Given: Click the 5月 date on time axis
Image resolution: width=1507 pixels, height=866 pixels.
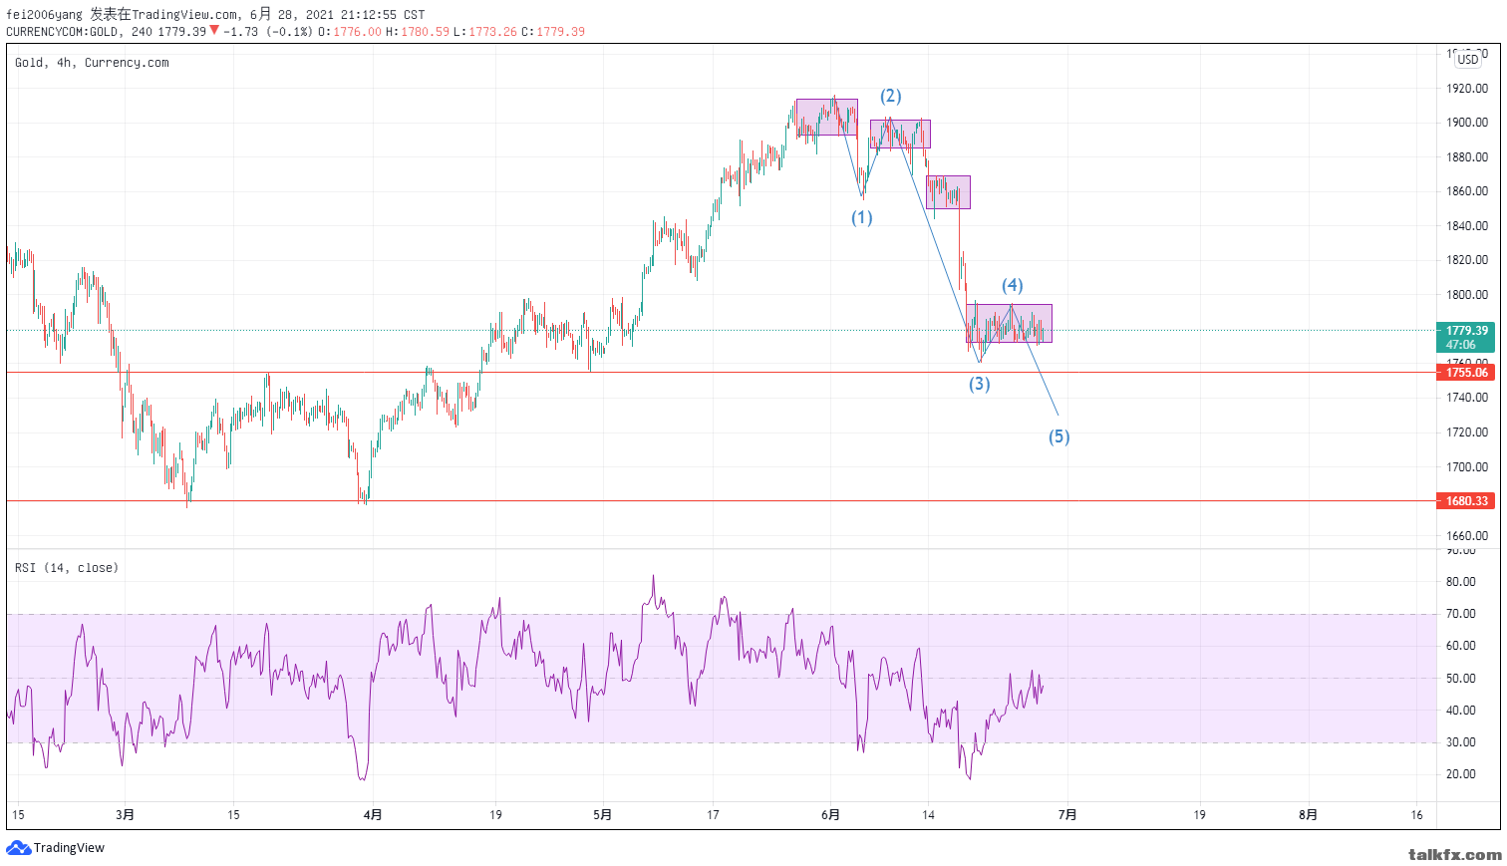Looking at the screenshot, I should click(x=602, y=815).
